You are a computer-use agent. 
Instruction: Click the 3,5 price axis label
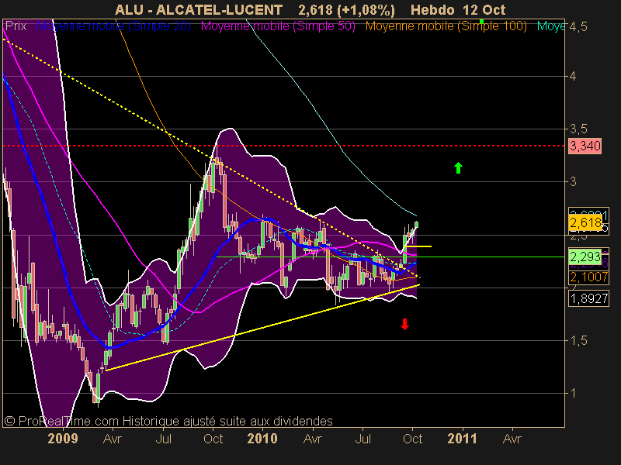[578, 129]
